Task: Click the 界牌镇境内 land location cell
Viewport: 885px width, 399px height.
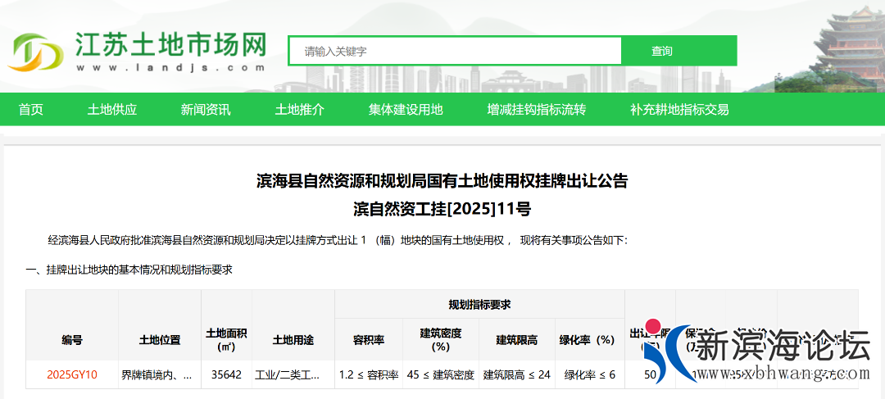Action: [x=160, y=375]
